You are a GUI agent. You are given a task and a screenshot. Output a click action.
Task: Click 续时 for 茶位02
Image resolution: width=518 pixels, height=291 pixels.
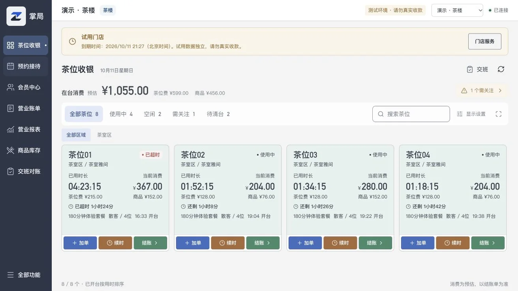point(228,243)
